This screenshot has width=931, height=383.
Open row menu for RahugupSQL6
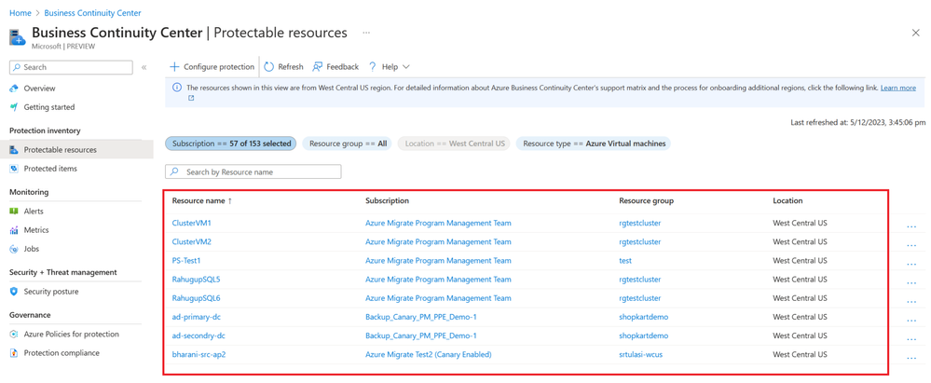click(912, 301)
